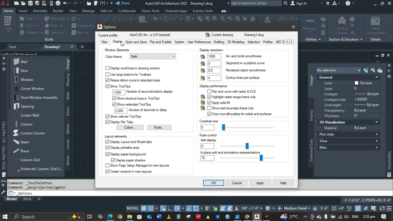Click the Undo arrow in Quick Access toolbar
This screenshot has width=393, height=221.
click(x=65, y=3)
